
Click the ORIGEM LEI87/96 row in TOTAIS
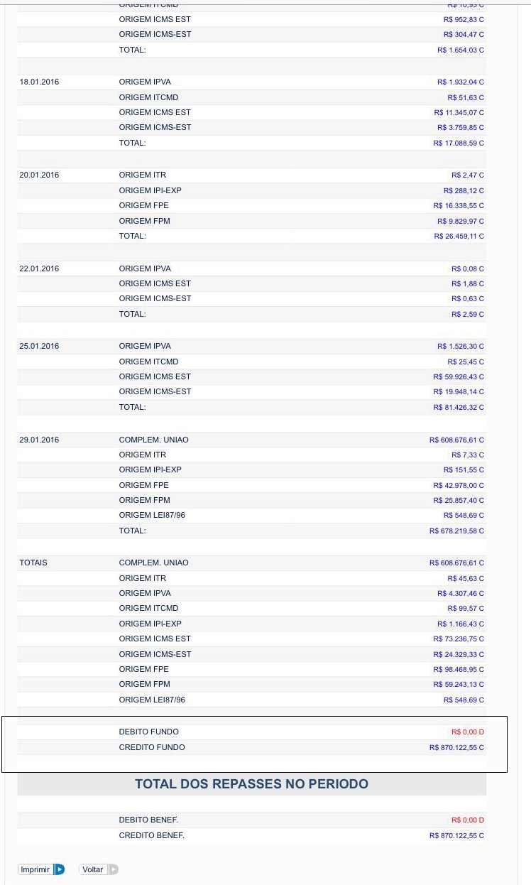pyautogui.click(x=152, y=700)
